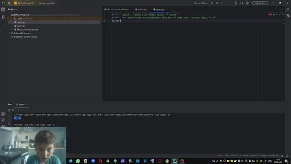Select tikl_ot_polzovotelya.py in the project tree
Screen dimensions: 291x164
(x=27, y=30)
